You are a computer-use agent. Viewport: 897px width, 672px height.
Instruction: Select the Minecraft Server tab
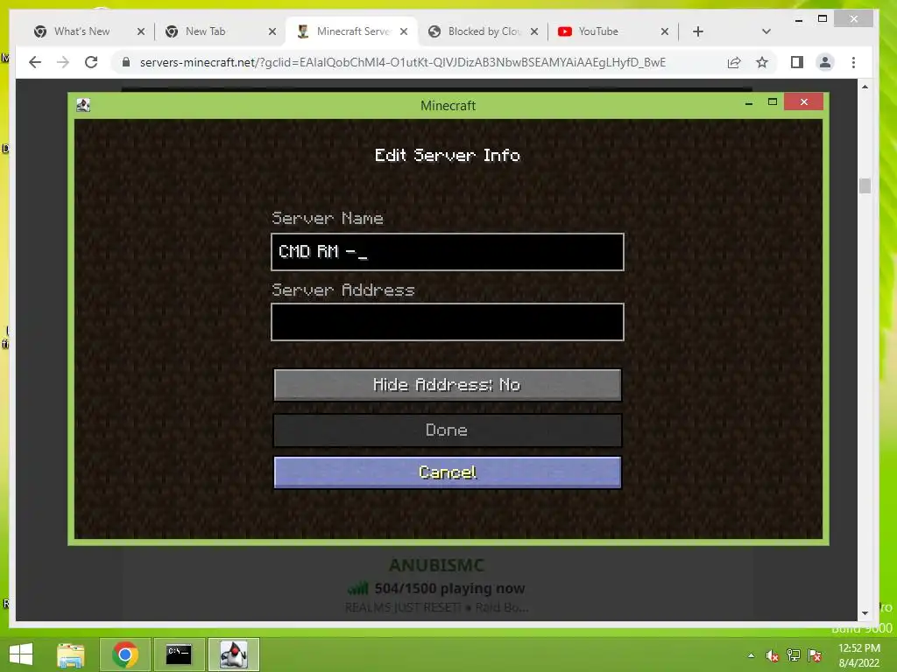(354, 31)
